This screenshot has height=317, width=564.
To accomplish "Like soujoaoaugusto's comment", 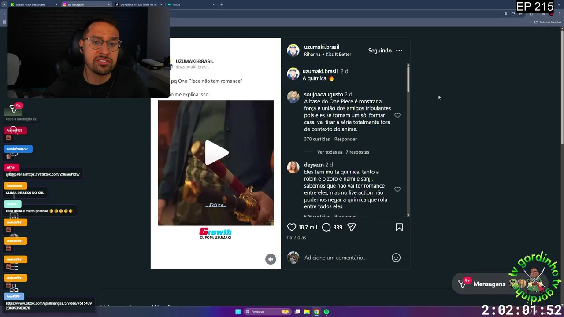I will pos(397,115).
